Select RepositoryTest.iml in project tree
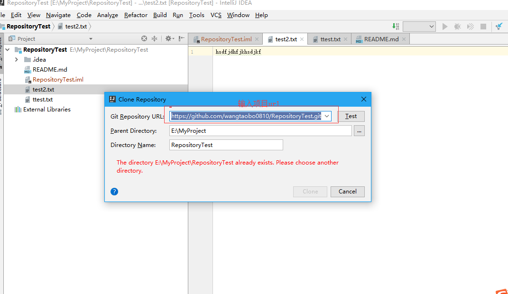The image size is (508, 294). [58, 80]
